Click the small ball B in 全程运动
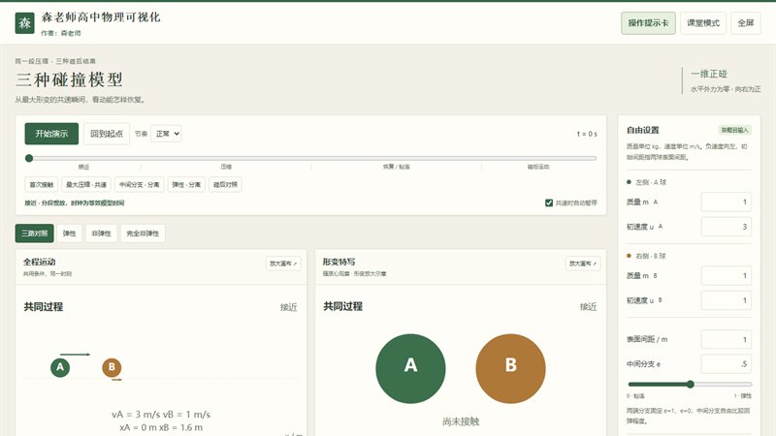Image resolution: width=776 pixels, height=436 pixels. [112, 367]
